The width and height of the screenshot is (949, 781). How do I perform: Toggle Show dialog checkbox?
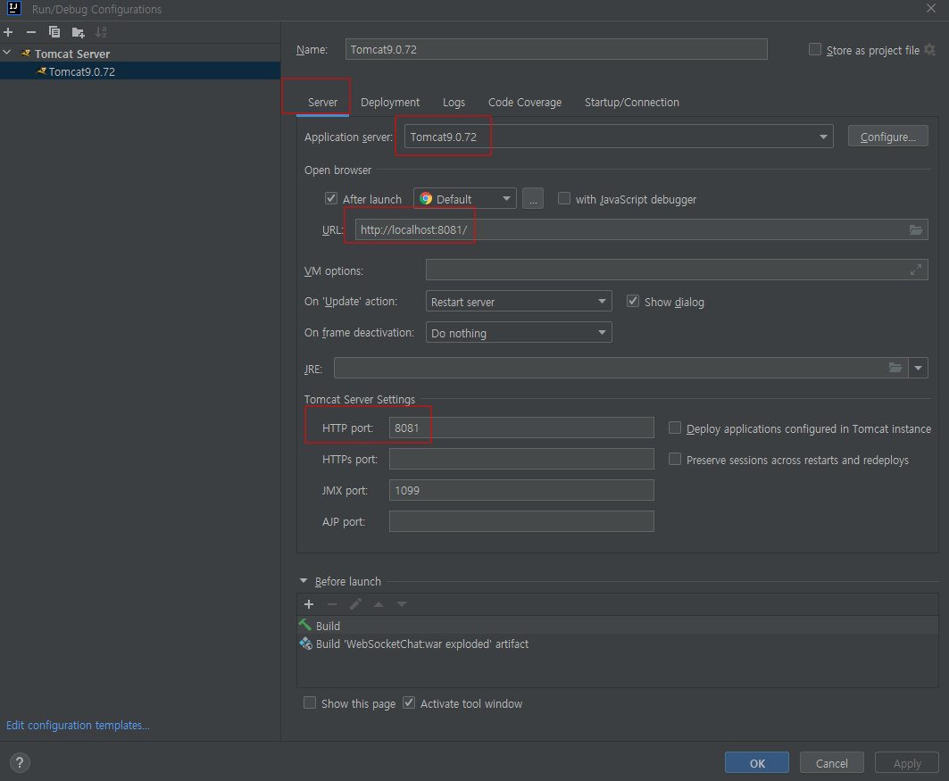coord(633,301)
